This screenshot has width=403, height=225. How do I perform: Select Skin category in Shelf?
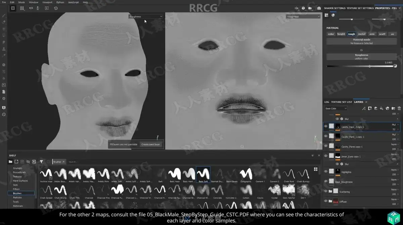click(x=15, y=185)
